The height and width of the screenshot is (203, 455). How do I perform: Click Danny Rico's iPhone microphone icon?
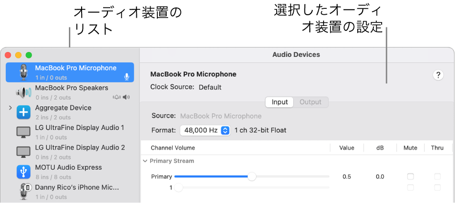point(23,191)
